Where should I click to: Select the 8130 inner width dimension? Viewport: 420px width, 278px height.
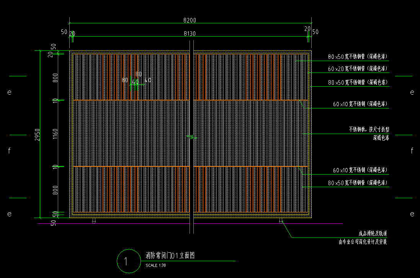(190, 34)
